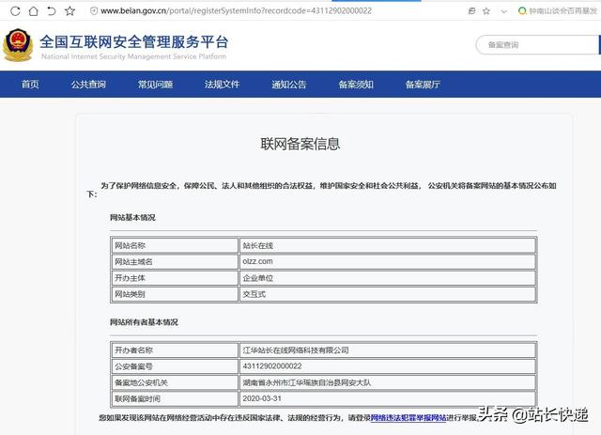Open the 备案展厅 navigation item
The image size is (601, 435).
423,85
